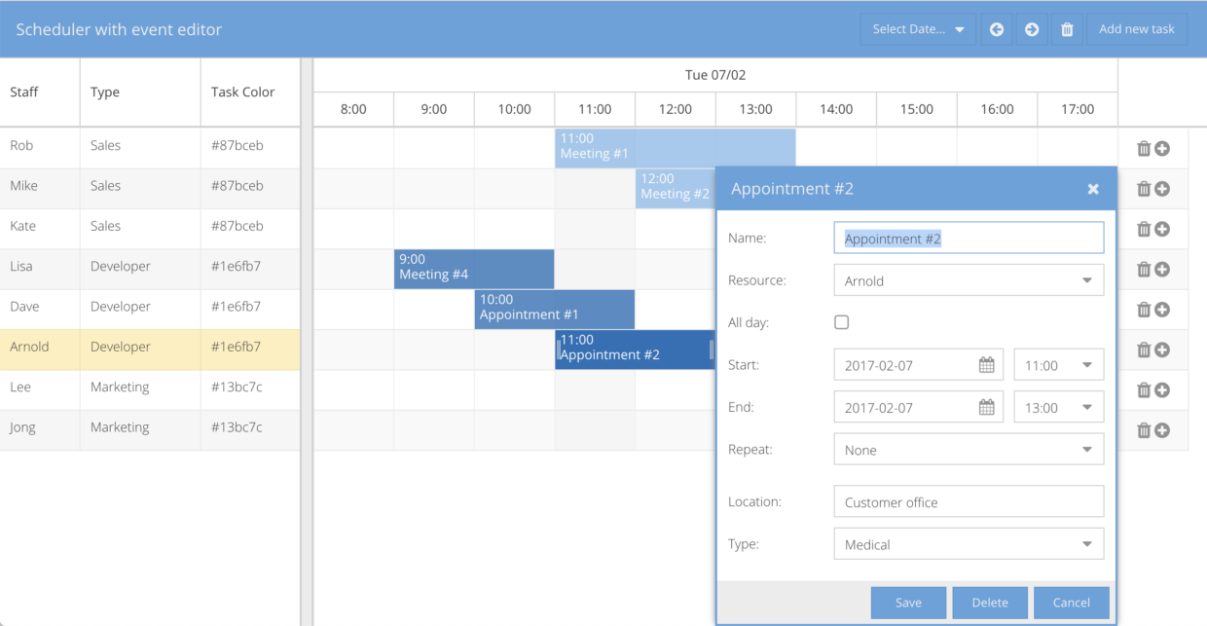Save the Appointment #2 changes
The width and height of the screenshot is (1207, 626).
pos(908,602)
